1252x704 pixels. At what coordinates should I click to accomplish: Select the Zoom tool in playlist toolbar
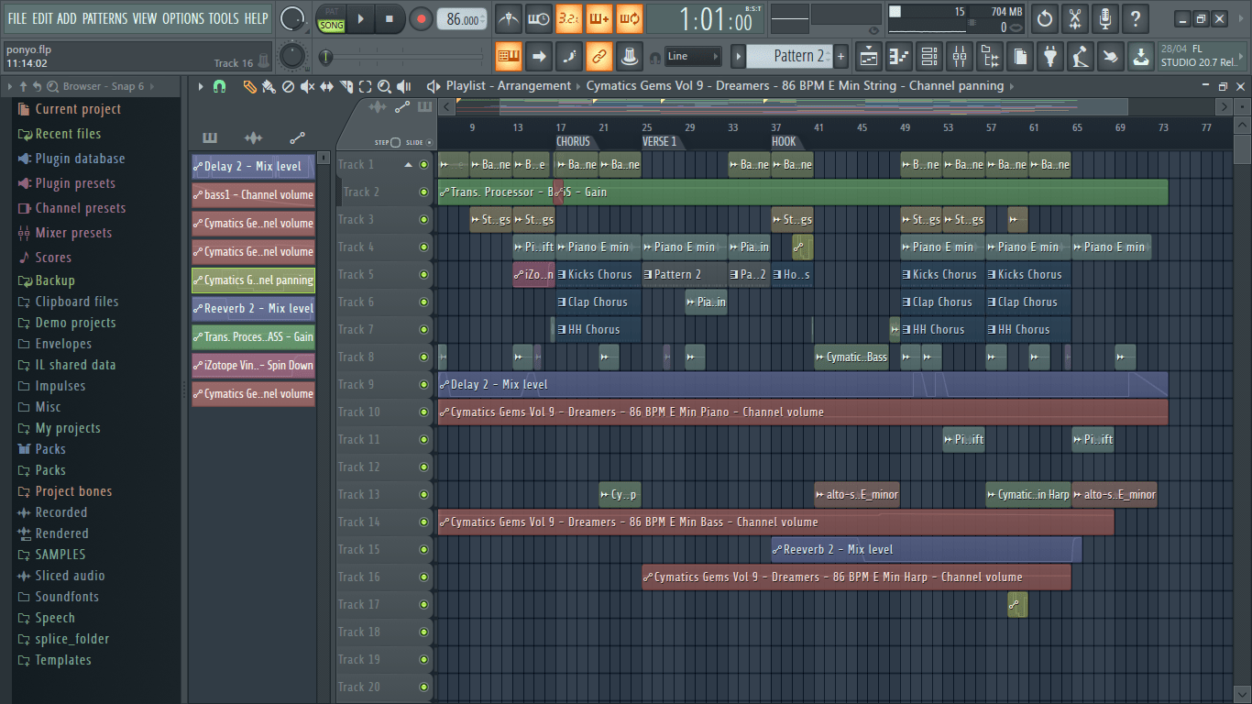coord(384,86)
